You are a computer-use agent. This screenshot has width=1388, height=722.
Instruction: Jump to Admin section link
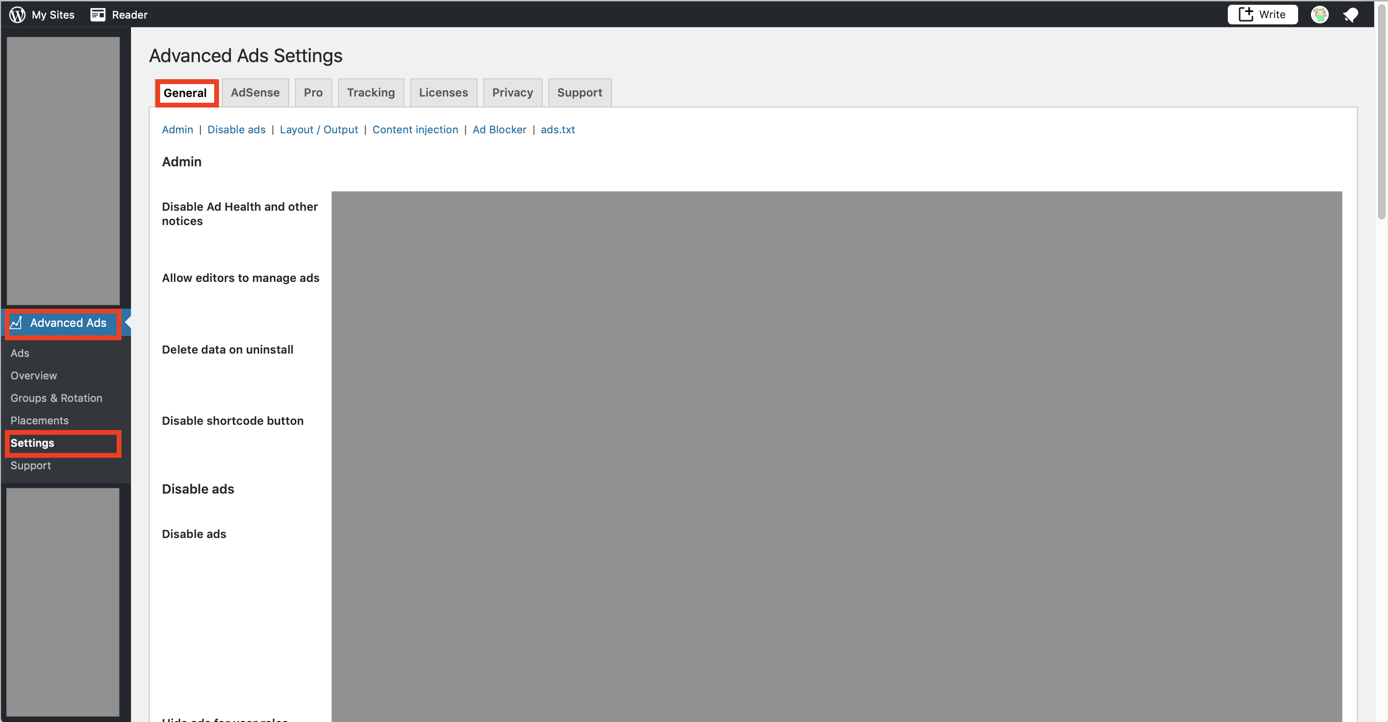point(177,130)
